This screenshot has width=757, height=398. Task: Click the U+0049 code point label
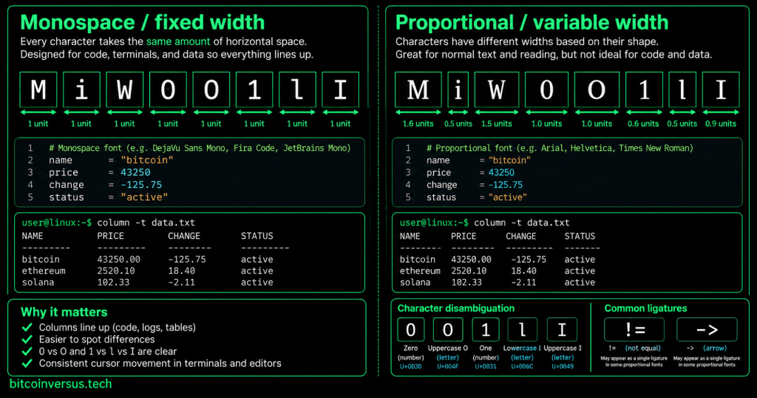[562, 367]
